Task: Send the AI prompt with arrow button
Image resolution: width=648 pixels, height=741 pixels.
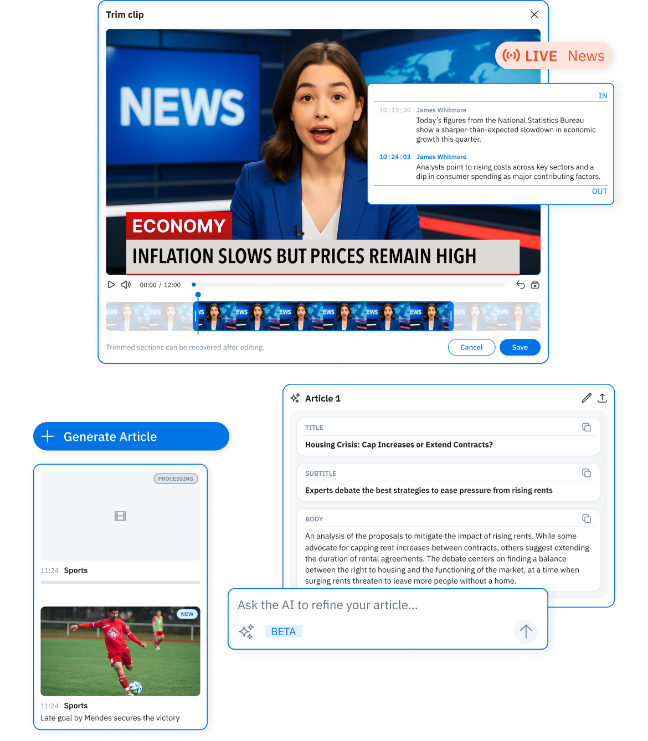Action: click(526, 631)
